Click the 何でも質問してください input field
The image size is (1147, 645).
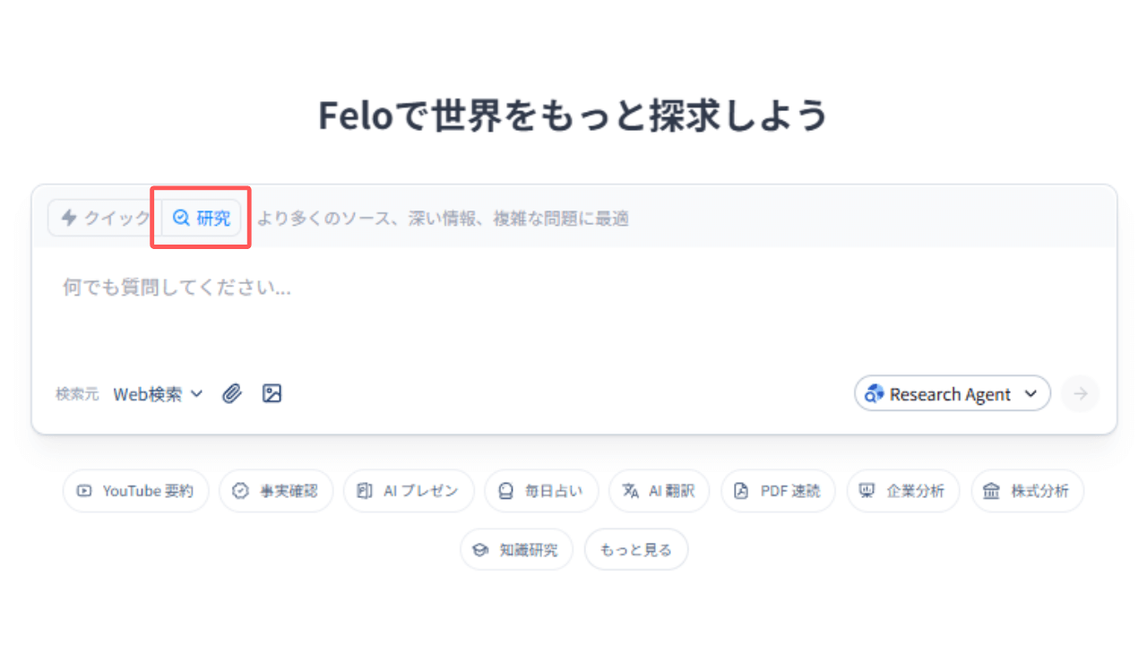click(x=573, y=305)
